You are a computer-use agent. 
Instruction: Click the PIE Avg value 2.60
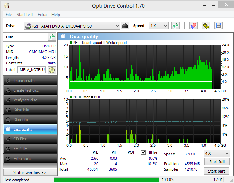pyautogui.click(x=95, y=158)
